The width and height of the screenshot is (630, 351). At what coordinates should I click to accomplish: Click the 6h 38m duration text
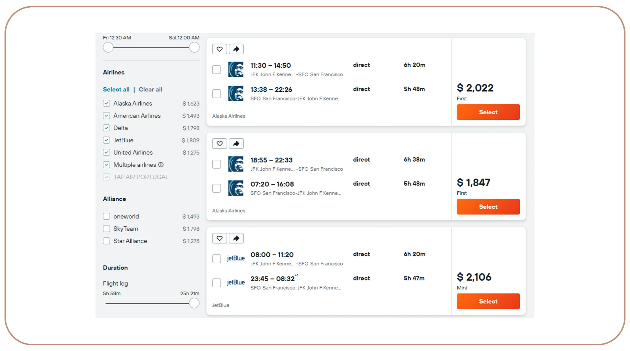coord(414,160)
